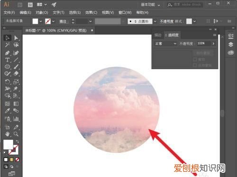Set paint to None in toolbox
The height and width of the screenshot is (177, 237).
tap(17, 159)
